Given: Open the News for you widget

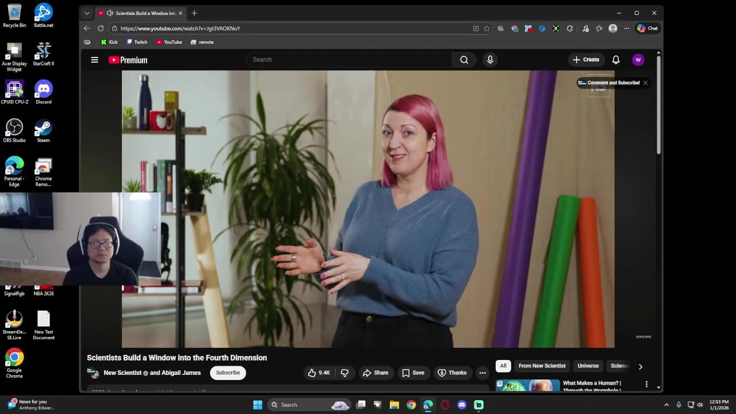Looking at the screenshot, I should (32, 405).
